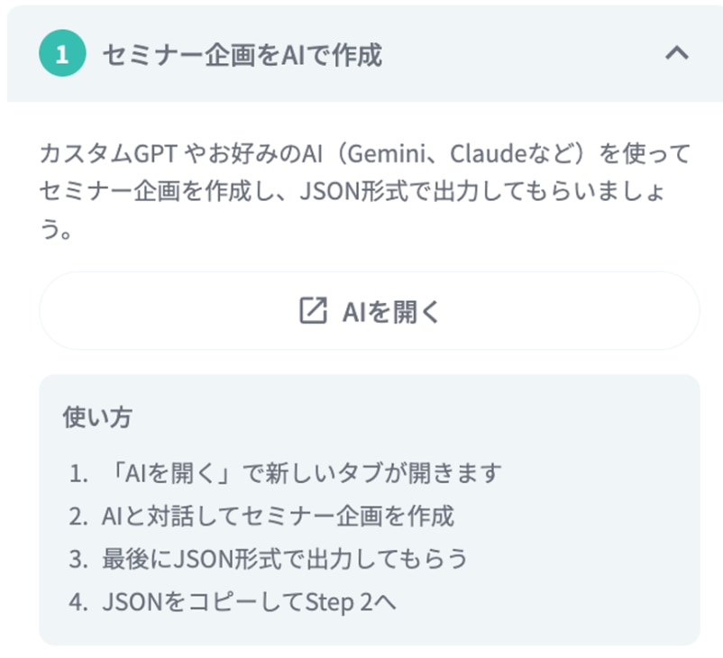
Task: Click the list number 2. in 使い方
Action: 79,516
